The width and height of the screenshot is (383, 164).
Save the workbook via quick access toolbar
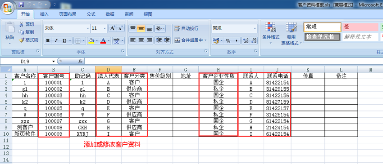click(21, 4)
